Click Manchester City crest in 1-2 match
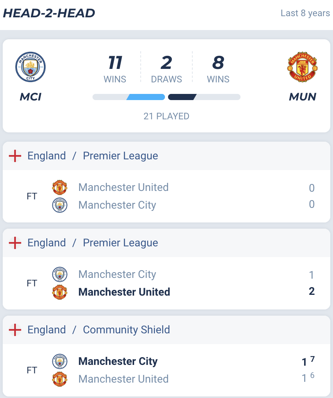Image resolution: width=333 pixels, height=398 pixels. click(60, 274)
